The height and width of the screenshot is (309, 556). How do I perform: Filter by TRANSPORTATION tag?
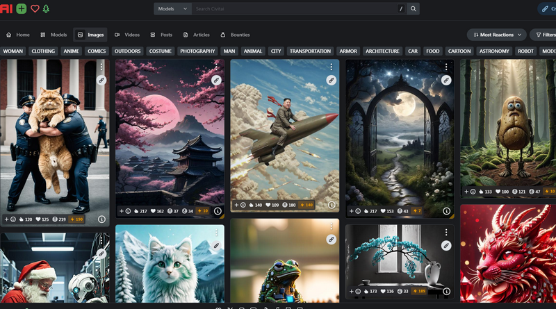click(x=310, y=51)
